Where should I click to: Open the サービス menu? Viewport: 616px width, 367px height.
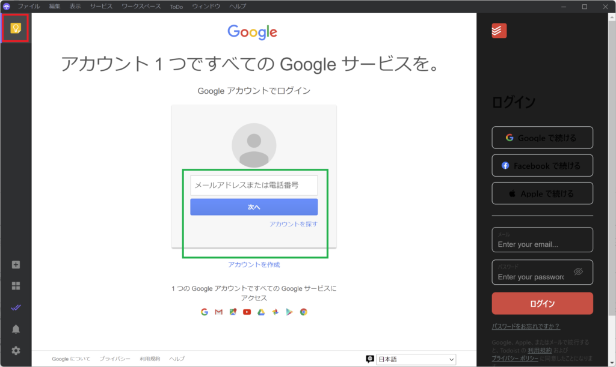[101, 6]
